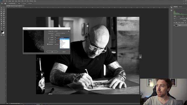Choose Percent from units list
The height and width of the screenshot is (105, 187).
(65, 39)
